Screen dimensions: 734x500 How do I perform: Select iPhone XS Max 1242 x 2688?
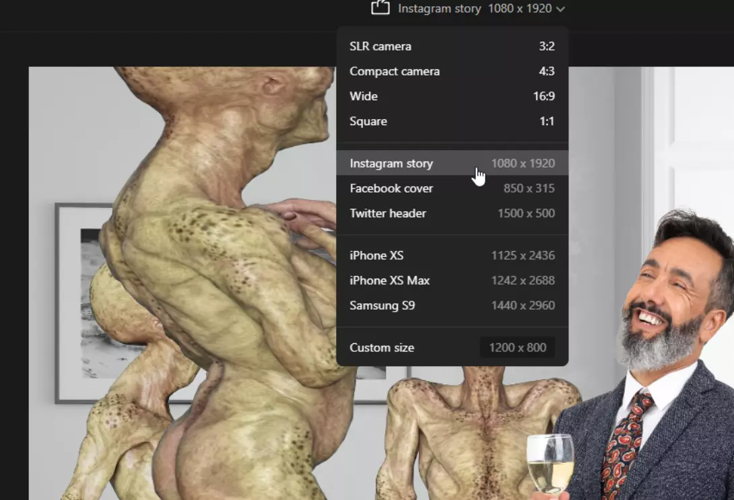pyautogui.click(x=452, y=281)
